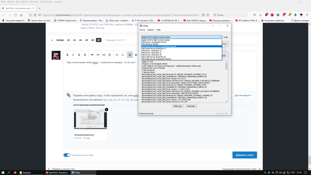Click the Clear Log button

tap(178, 106)
